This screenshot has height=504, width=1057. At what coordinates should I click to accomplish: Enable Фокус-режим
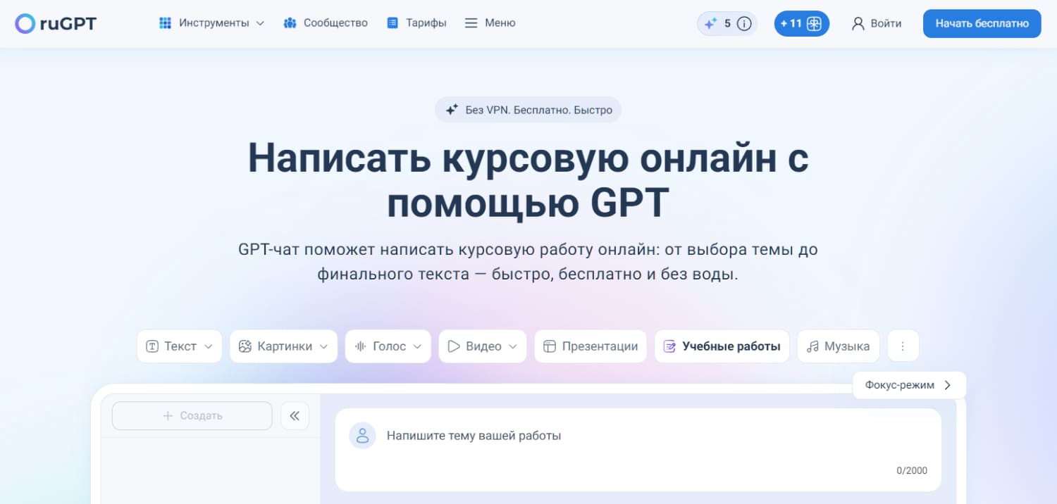click(x=908, y=385)
